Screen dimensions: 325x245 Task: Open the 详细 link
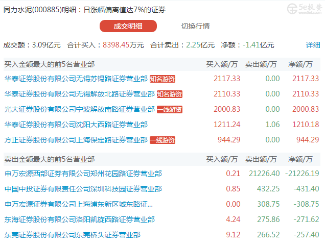[x=313, y=45]
